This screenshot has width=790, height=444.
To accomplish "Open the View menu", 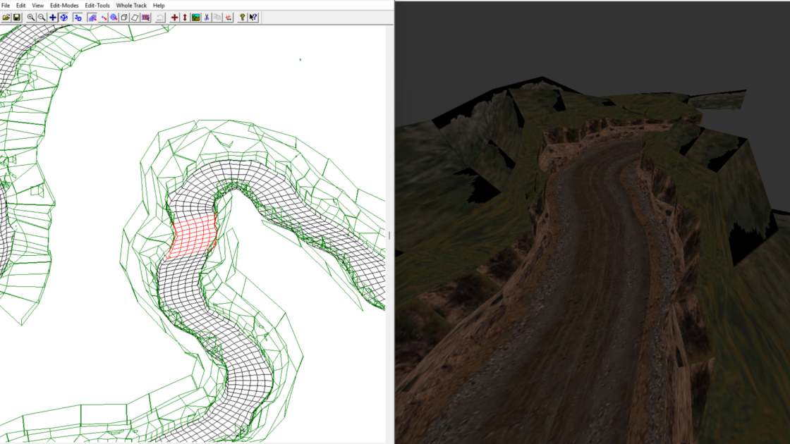I will [38, 6].
